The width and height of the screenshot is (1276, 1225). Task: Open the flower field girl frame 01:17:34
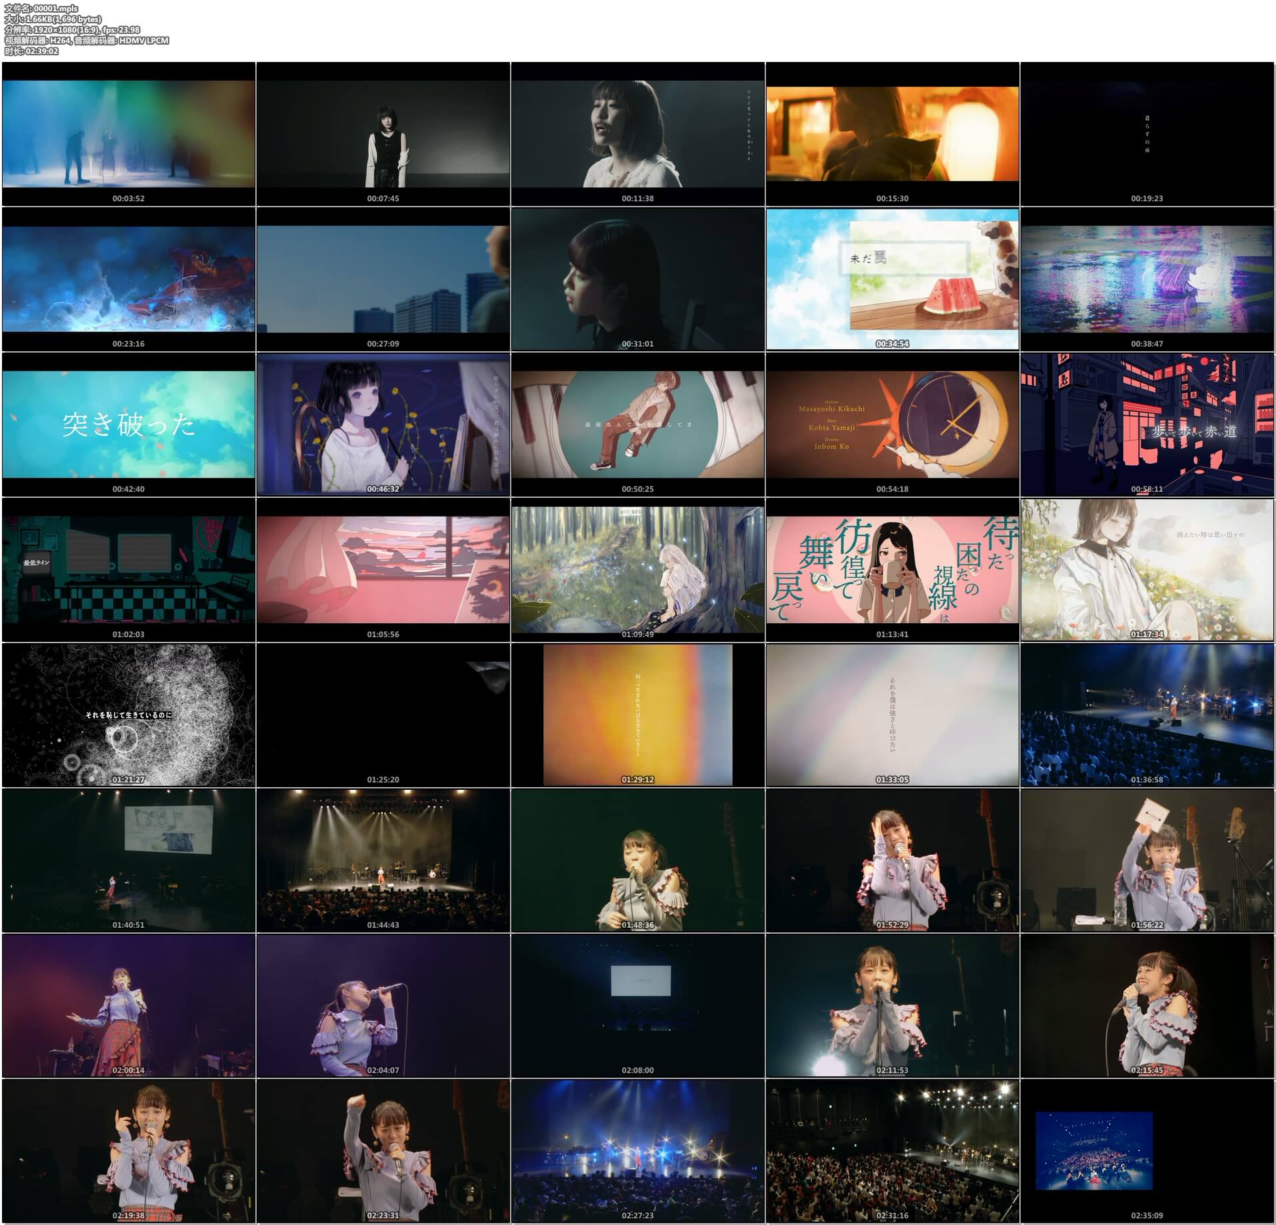[1147, 569]
